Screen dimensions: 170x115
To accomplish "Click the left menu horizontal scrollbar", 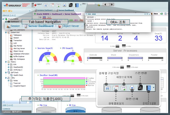I will pyautogui.click(x=17, y=102).
